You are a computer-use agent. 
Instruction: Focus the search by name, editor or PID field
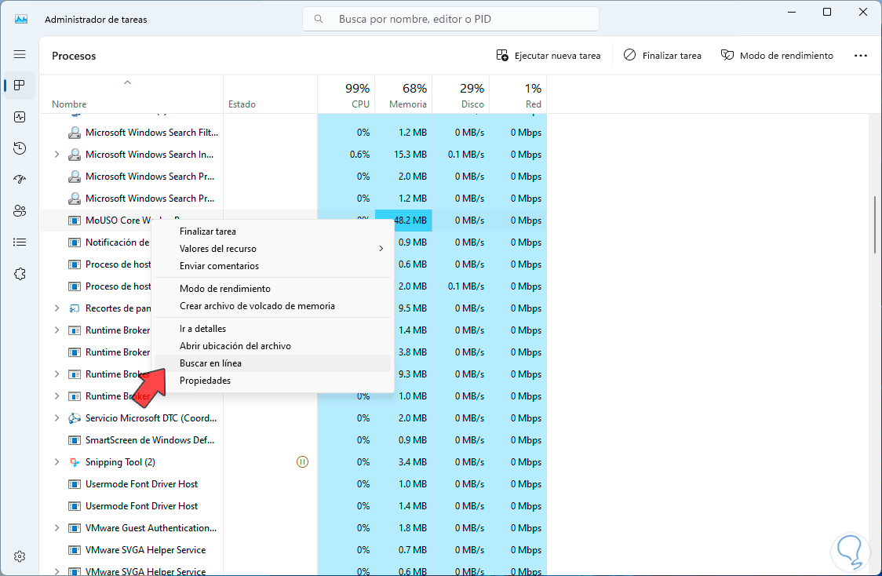tap(450, 19)
